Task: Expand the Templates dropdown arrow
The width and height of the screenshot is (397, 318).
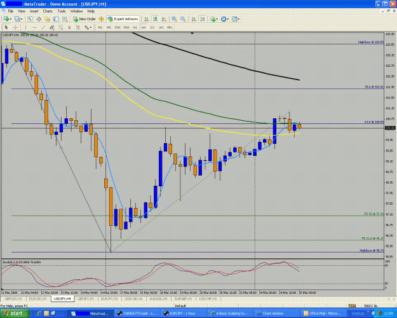Action: (239, 19)
